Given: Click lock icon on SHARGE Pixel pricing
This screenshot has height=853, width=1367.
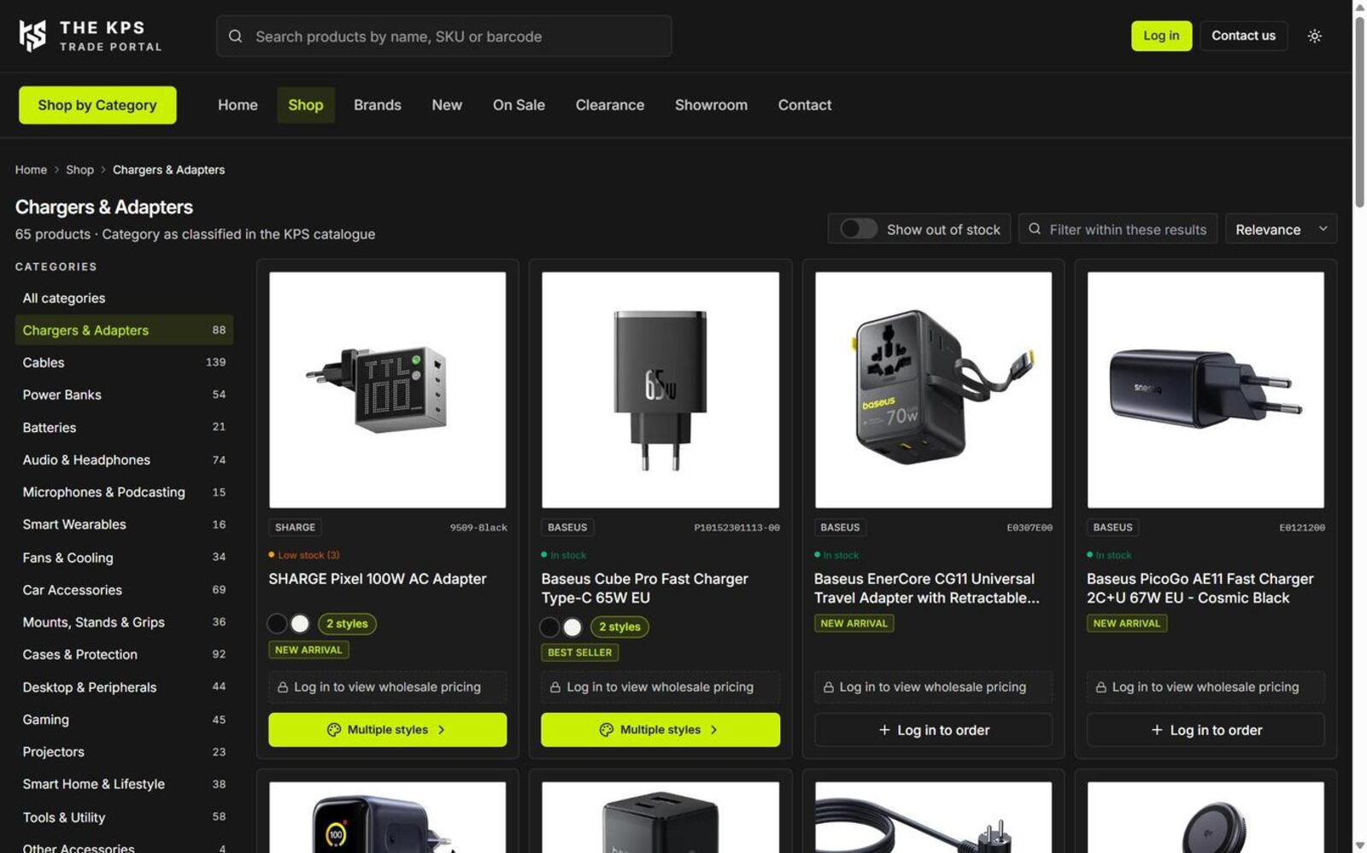Looking at the screenshot, I should click(283, 687).
